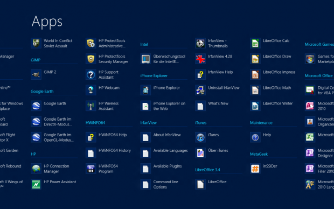
Task: Select the Microsoft Office group header
Action: pos(318,75)
